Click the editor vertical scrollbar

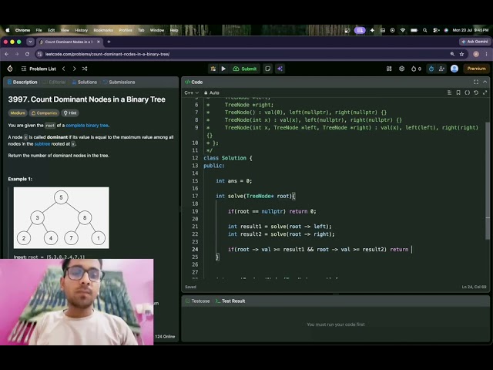pyautogui.click(x=488, y=181)
